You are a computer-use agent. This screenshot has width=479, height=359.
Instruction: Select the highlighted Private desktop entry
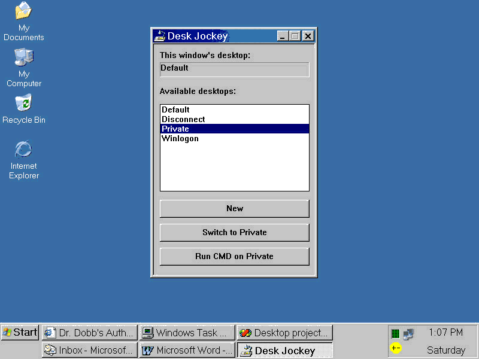tap(175, 129)
